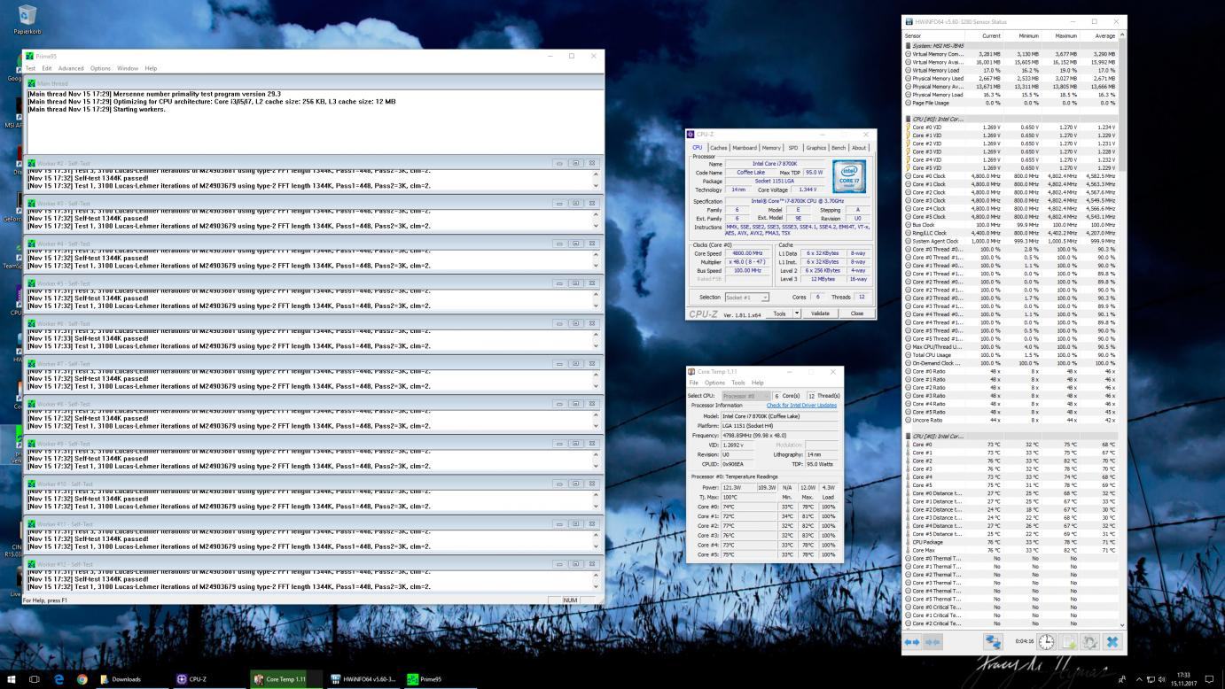This screenshot has height=689, width=1225.
Task: Open Core Temp Help menu
Action: (758, 383)
